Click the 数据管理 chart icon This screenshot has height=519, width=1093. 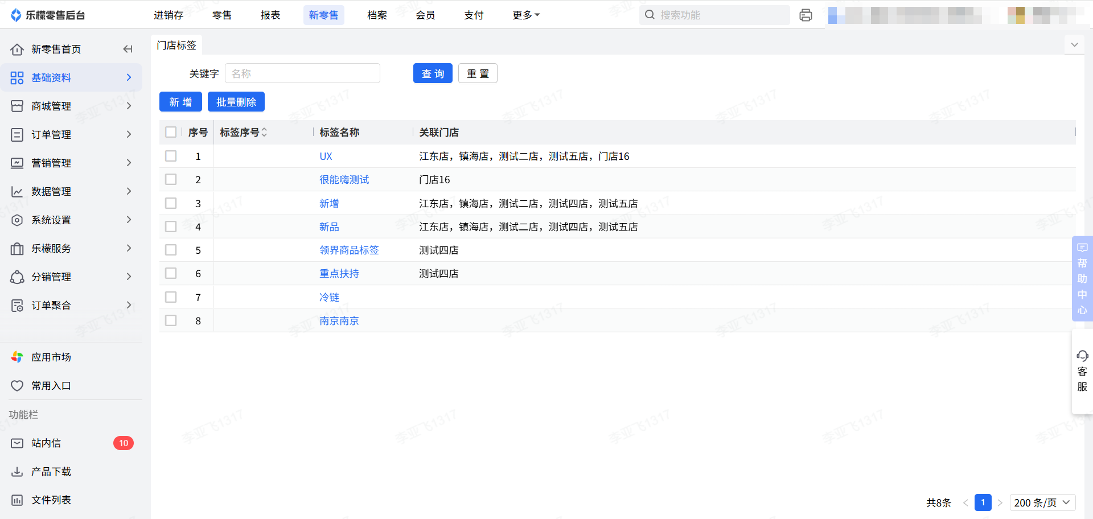click(x=17, y=192)
